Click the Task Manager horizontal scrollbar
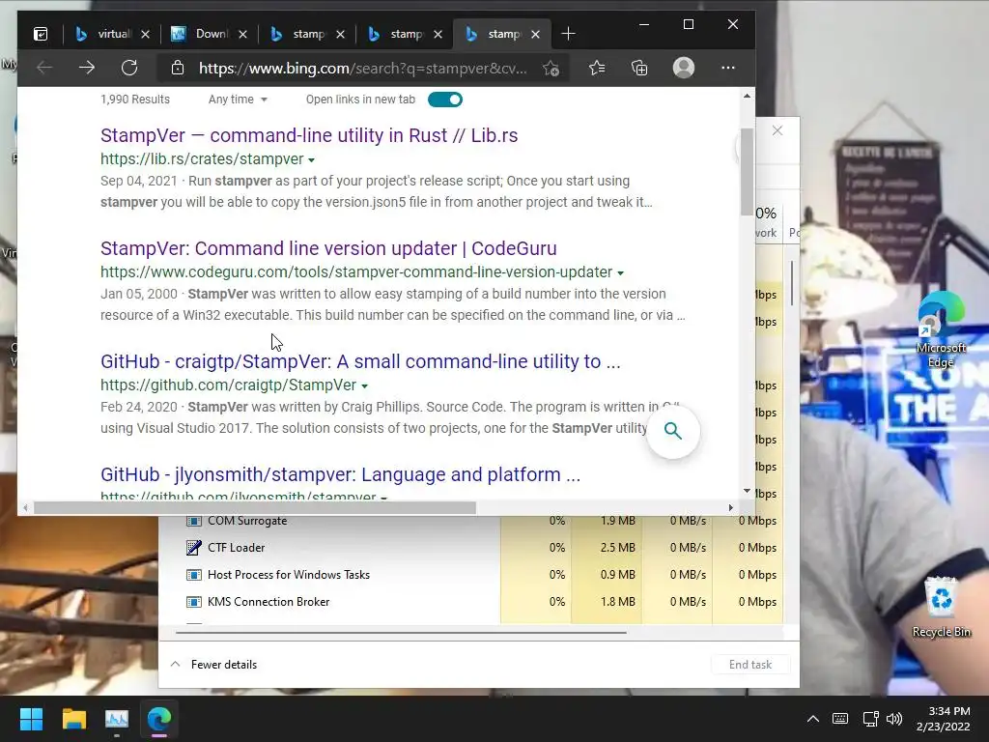989x742 pixels. (401, 632)
